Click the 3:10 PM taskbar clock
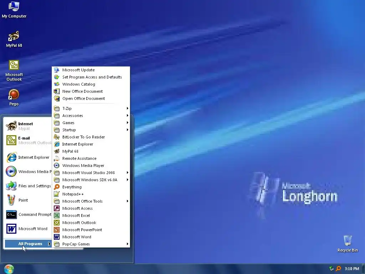 tap(352, 269)
